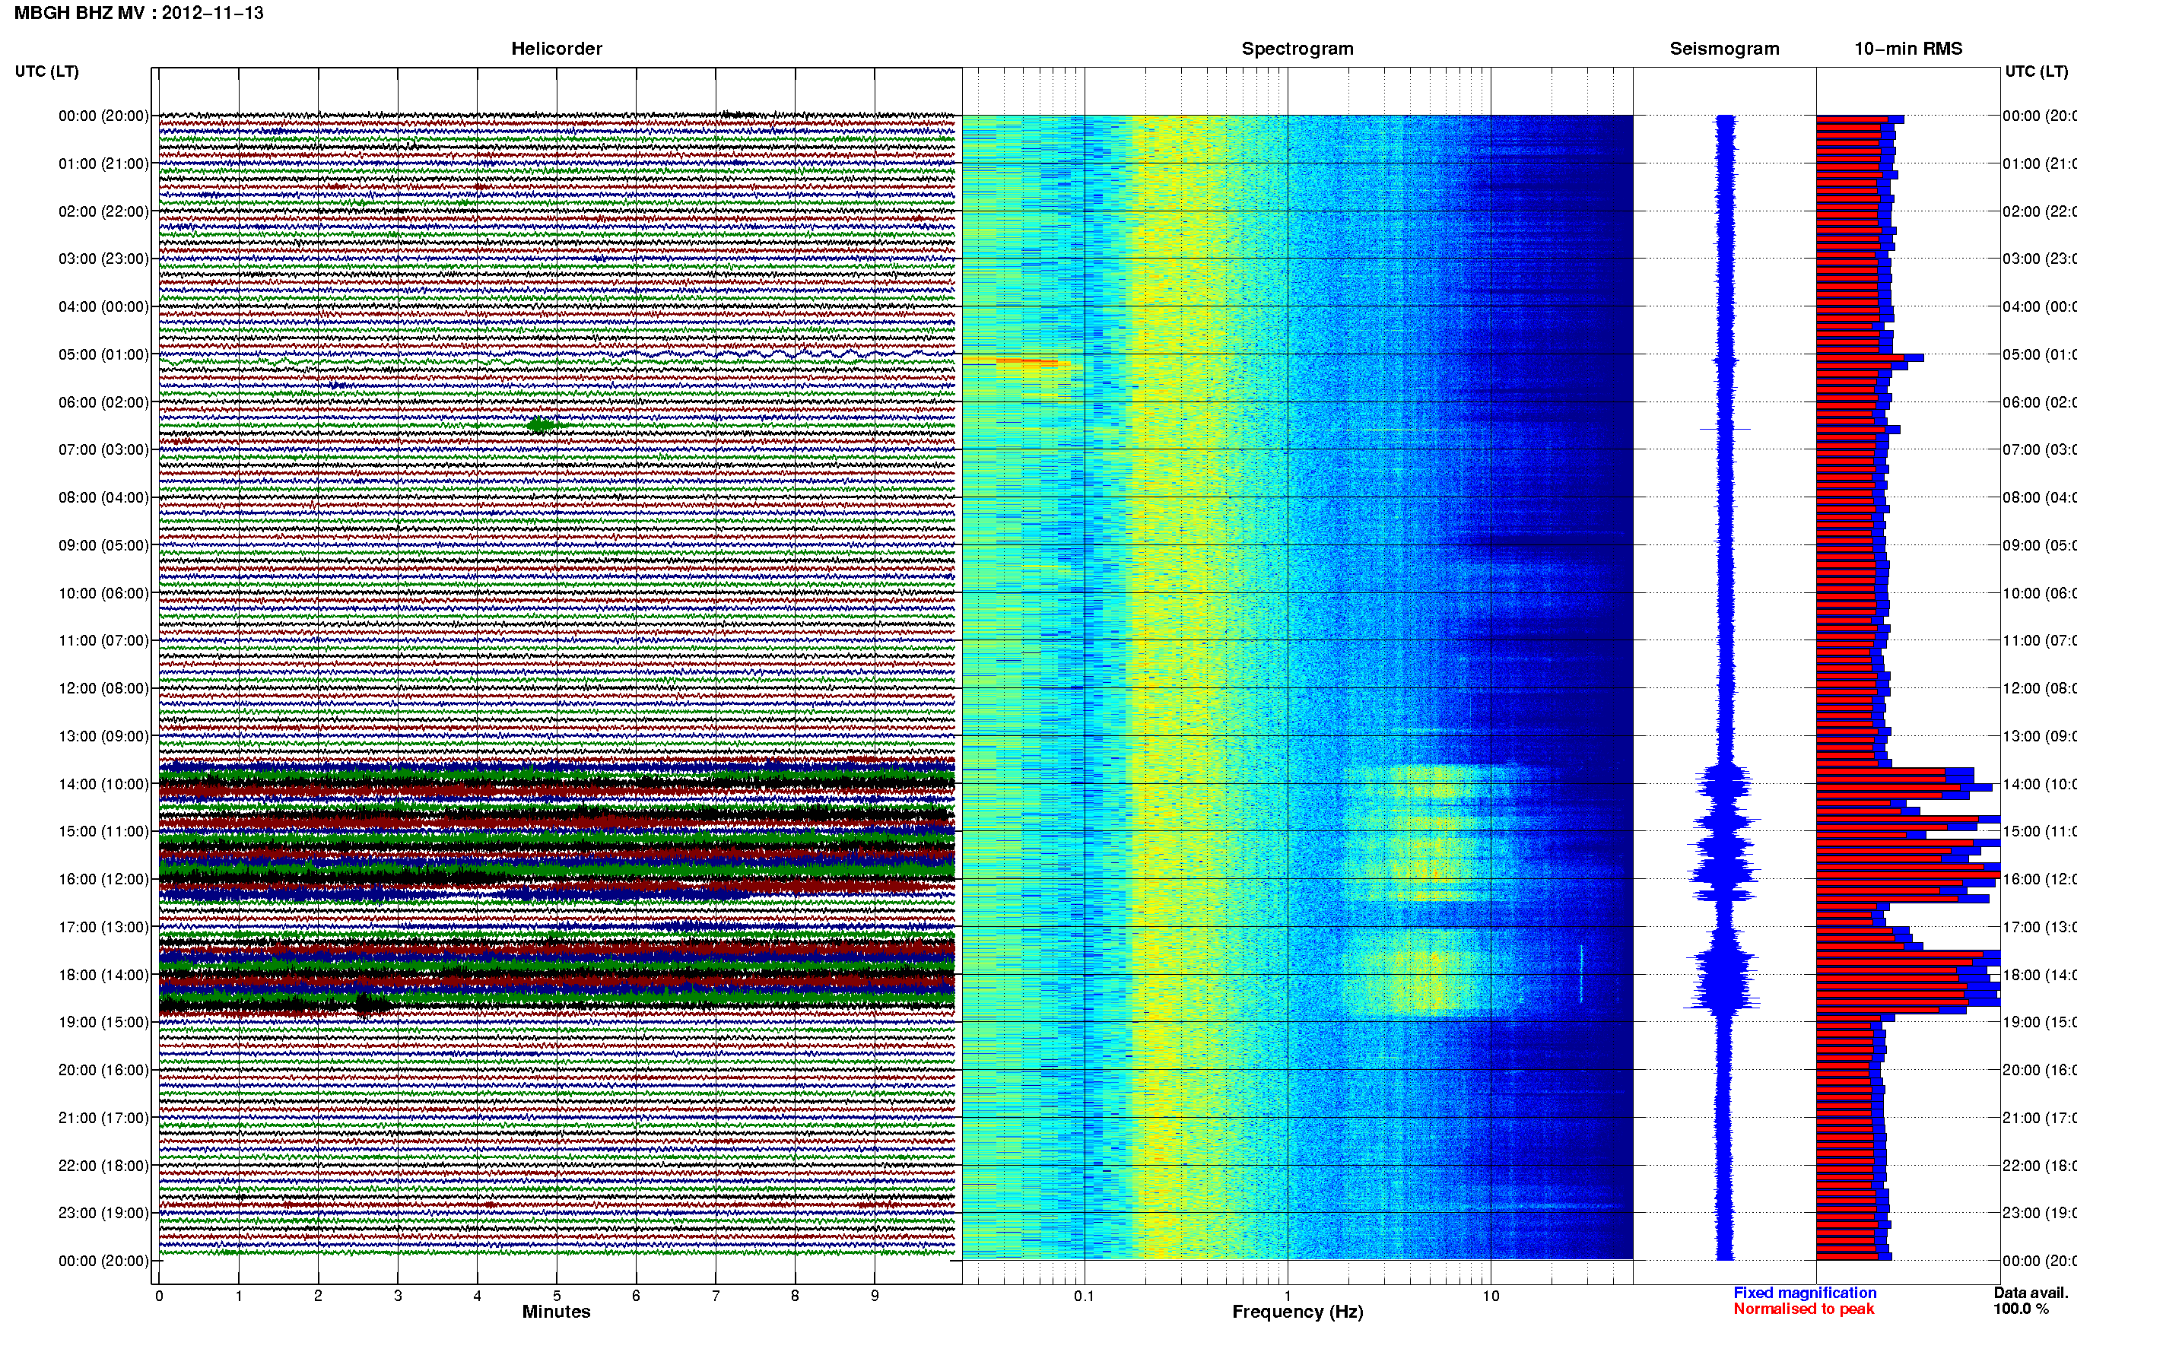This screenshot has width=2163, height=1352.
Task: Click the 08:00 (04:00) left time label
Action: 103,497
